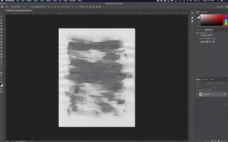Add a Hue/Saturation adjustment

click(200, 38)
